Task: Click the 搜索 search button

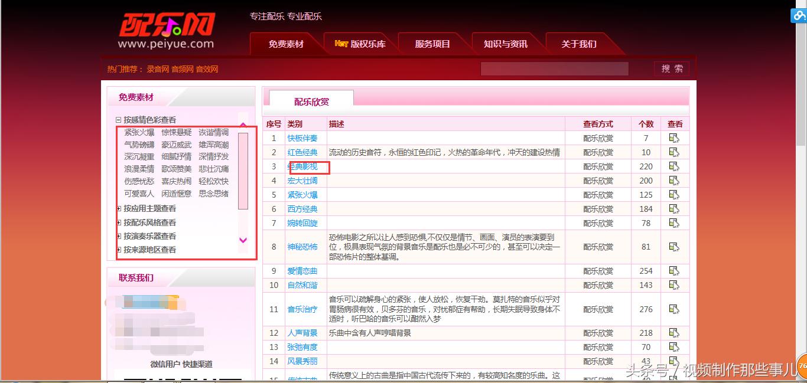Action: (x=671, y=68)
